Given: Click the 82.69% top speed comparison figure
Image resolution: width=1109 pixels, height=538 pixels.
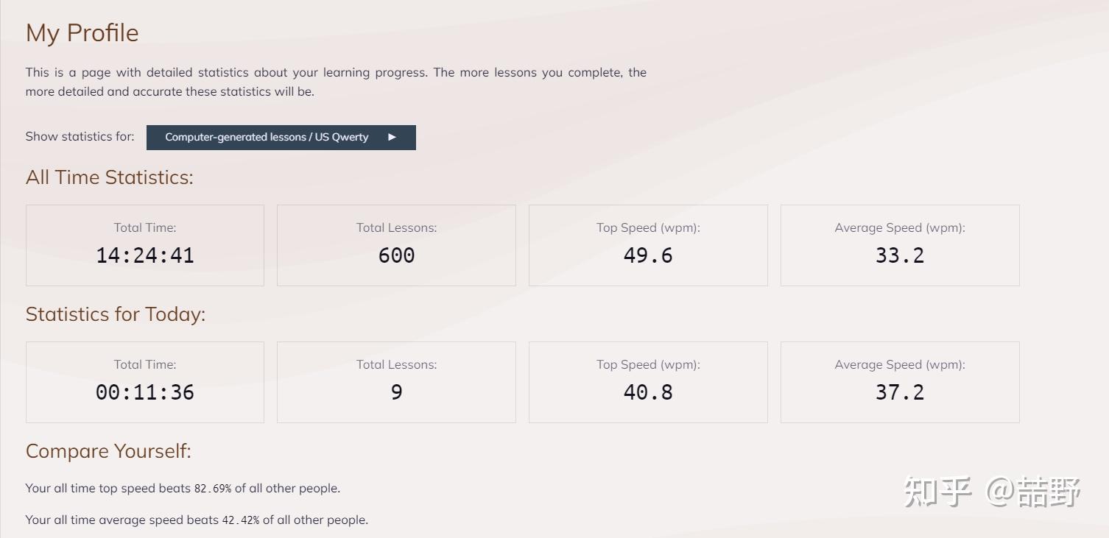Looking at the screenshot, I should point(213,489).
